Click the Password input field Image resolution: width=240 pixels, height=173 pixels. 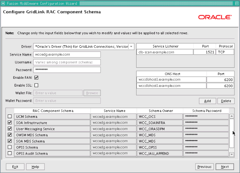(67, 70)
